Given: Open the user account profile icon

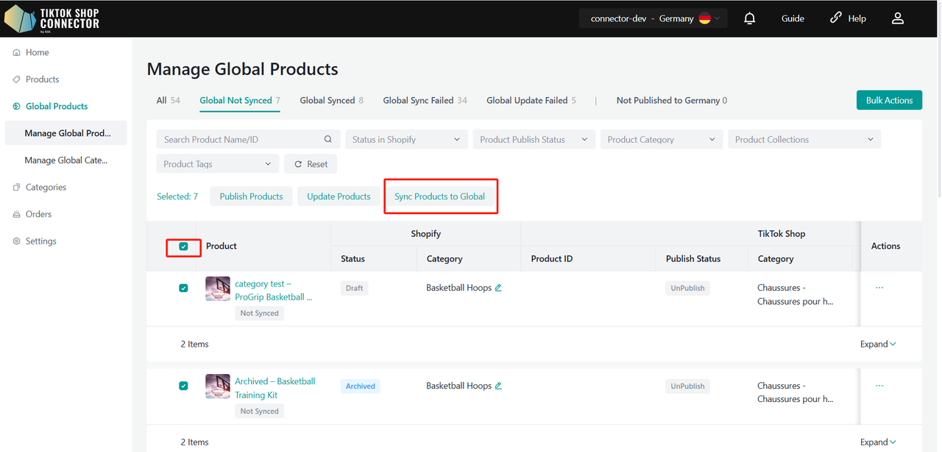Looking at the screenshot, I should pos(897,18).
